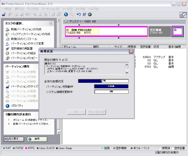Click the convert partition toolbar icon

pos(46,14)
